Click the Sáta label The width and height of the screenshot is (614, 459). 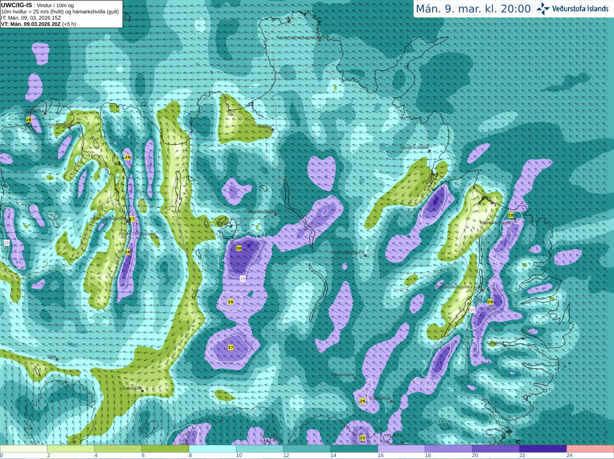click(52, 356)
